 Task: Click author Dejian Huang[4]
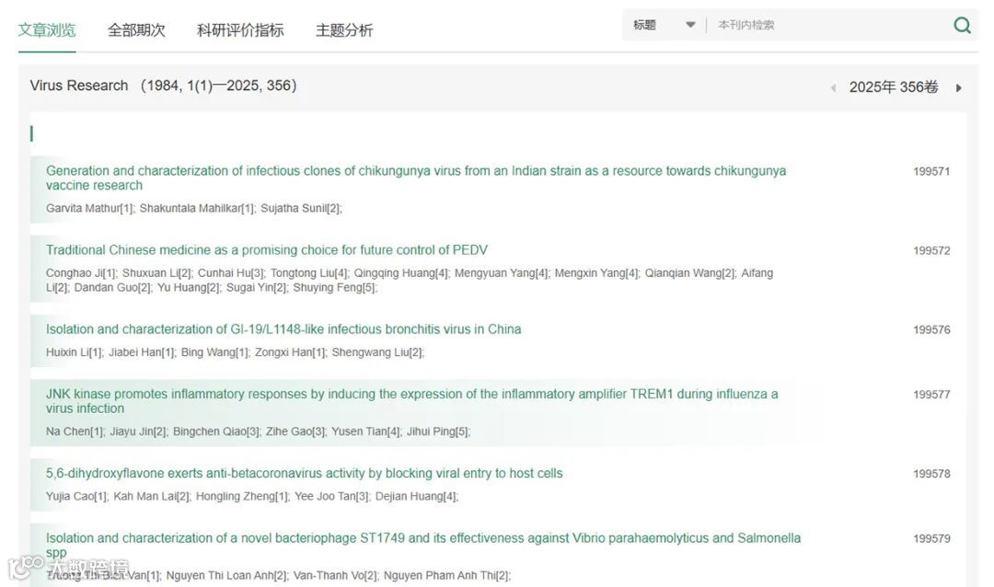(x=415, y=496)
